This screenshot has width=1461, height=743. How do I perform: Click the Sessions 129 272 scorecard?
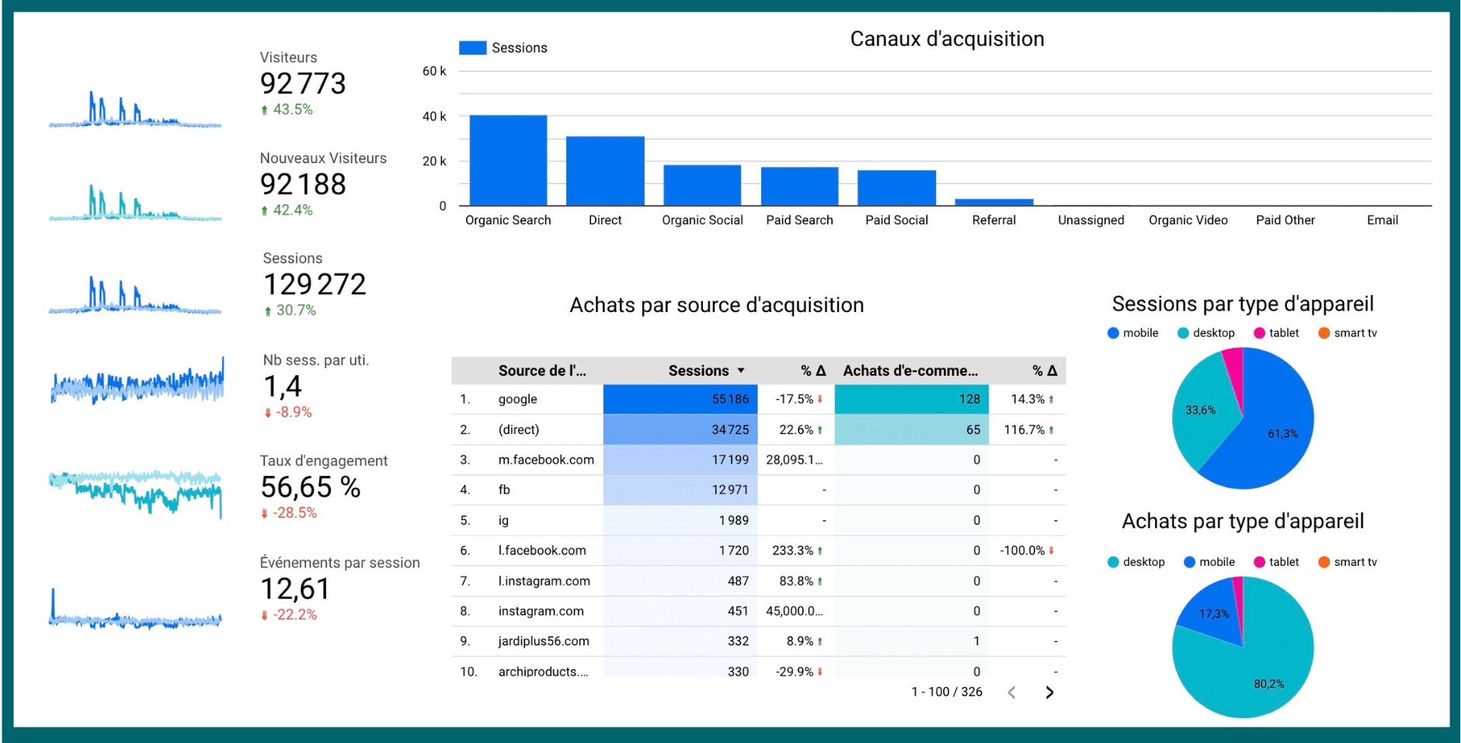(315, 284)
